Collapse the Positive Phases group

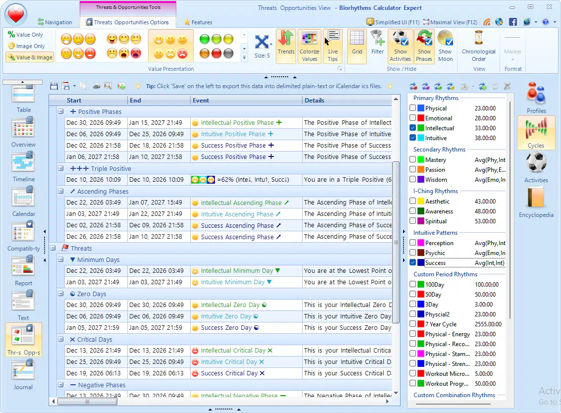[x=61, y=111]
